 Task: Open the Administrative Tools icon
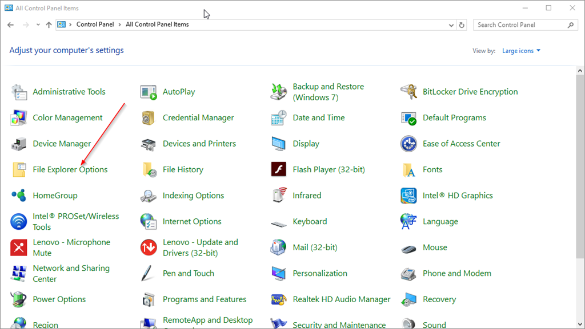(x=19, y=92)
